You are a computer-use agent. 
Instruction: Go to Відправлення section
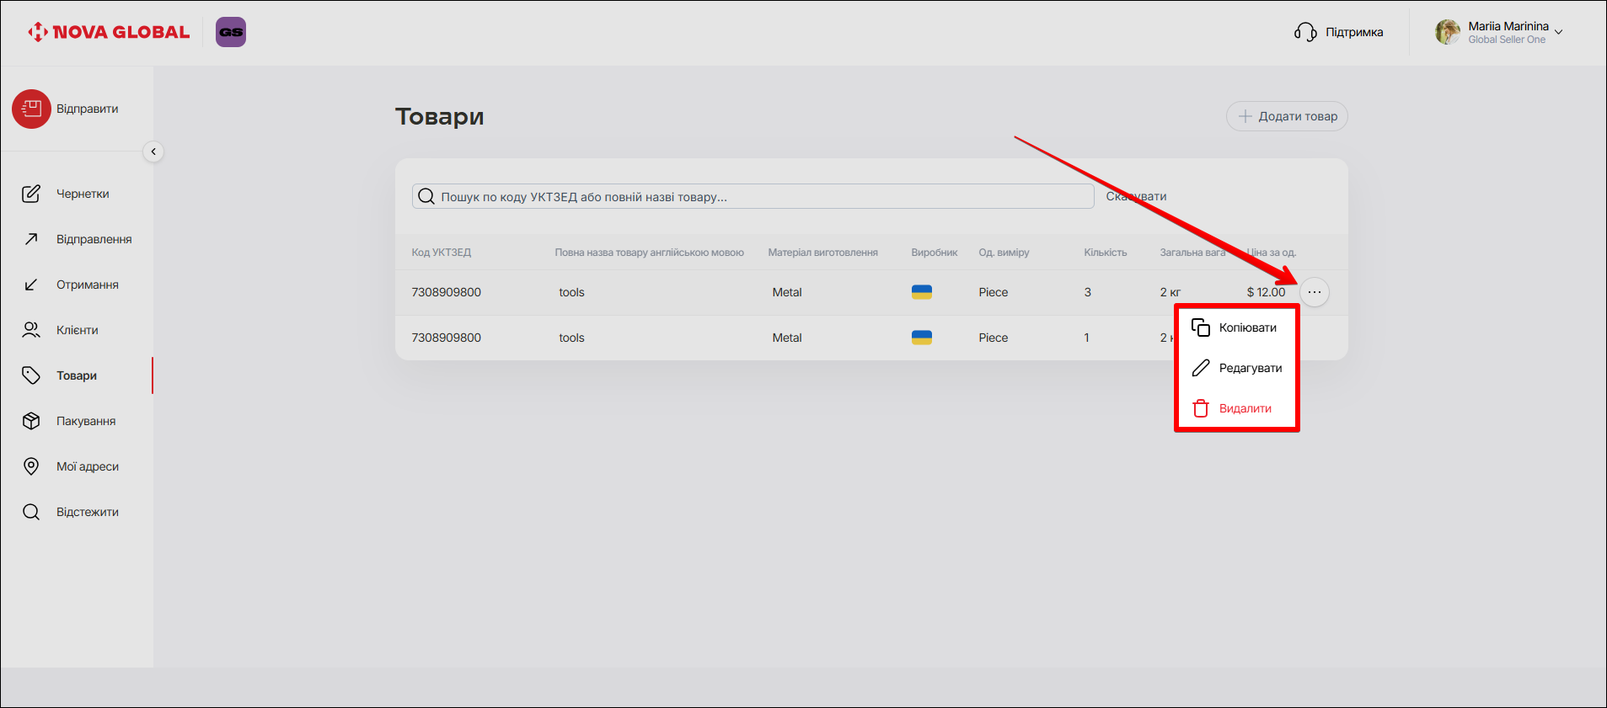[93, 239]
